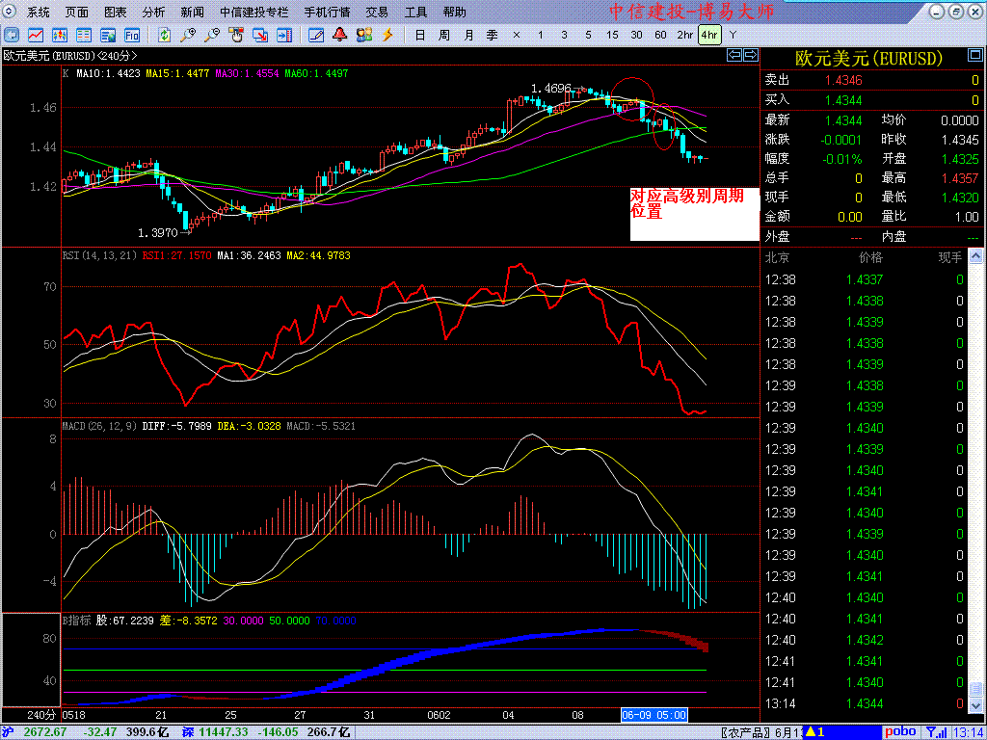The image size is (987, 740).
Task: Open the 帮助 menu
Action: [x=455, y=12]
